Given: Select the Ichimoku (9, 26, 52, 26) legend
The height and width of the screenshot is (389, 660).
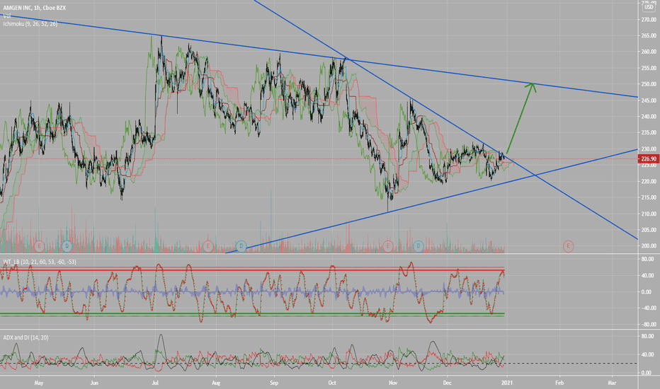Looking at the screenshot, I should 30,24.
